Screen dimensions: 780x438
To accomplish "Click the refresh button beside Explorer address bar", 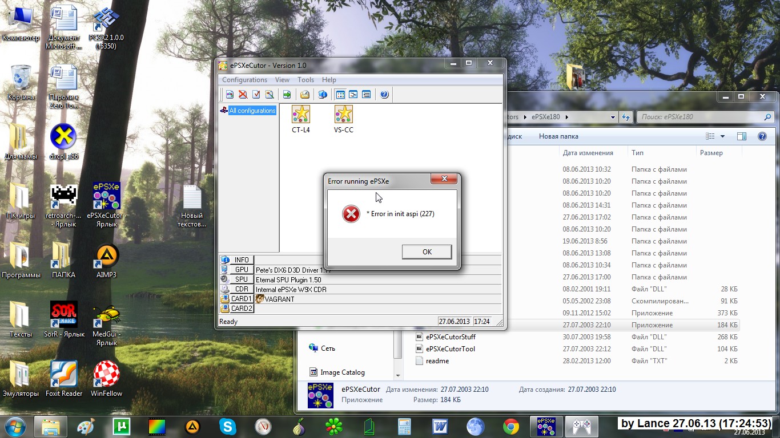I will (x=626, y=117).
